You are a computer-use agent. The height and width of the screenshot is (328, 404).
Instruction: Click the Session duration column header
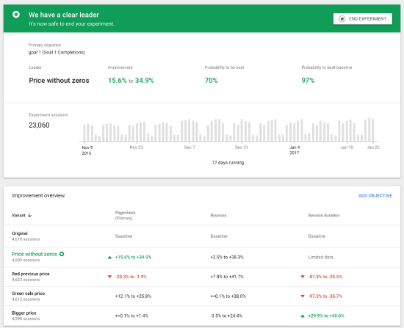tap(324, 215)
